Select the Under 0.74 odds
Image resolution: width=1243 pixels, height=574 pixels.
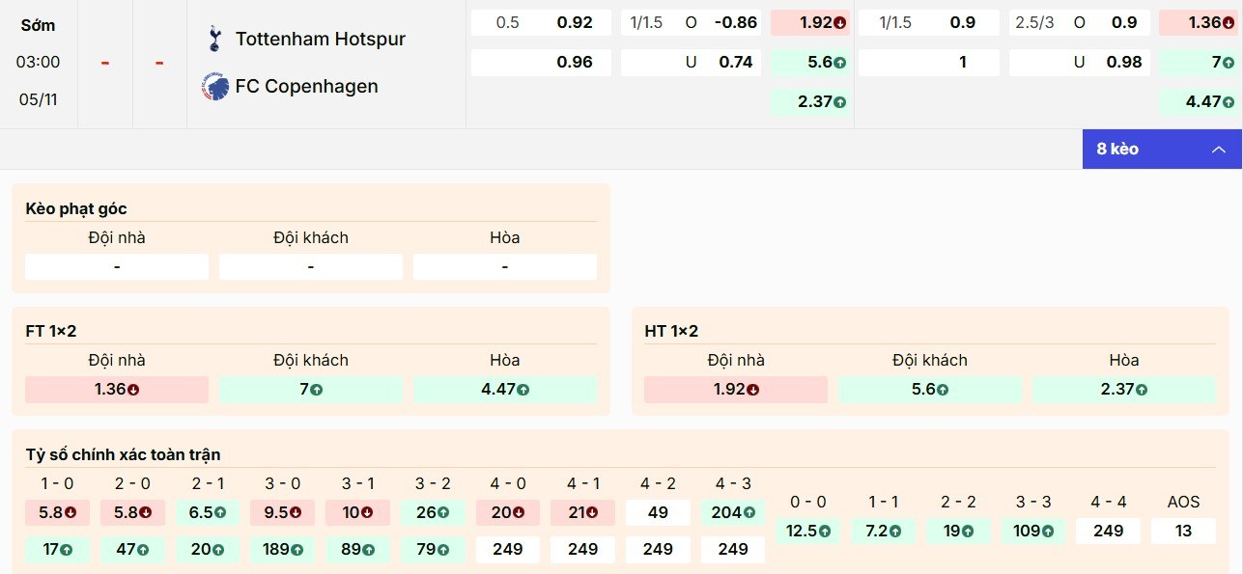click(x=691, y=61)
